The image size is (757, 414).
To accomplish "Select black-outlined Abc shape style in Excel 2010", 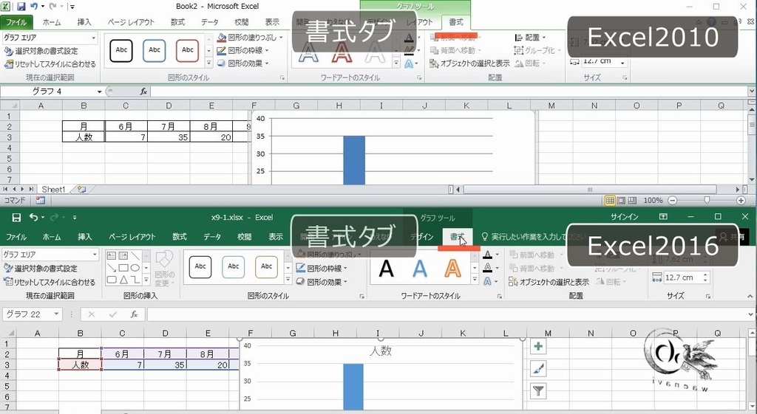I will (x=121, y=50).
